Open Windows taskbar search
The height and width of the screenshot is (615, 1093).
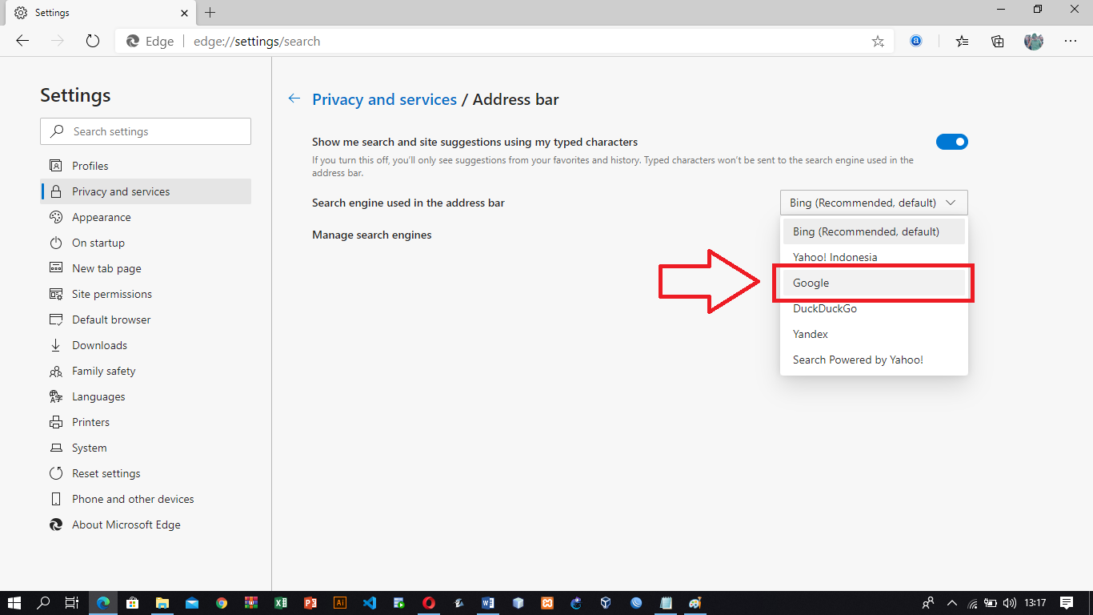click(44, 603)
